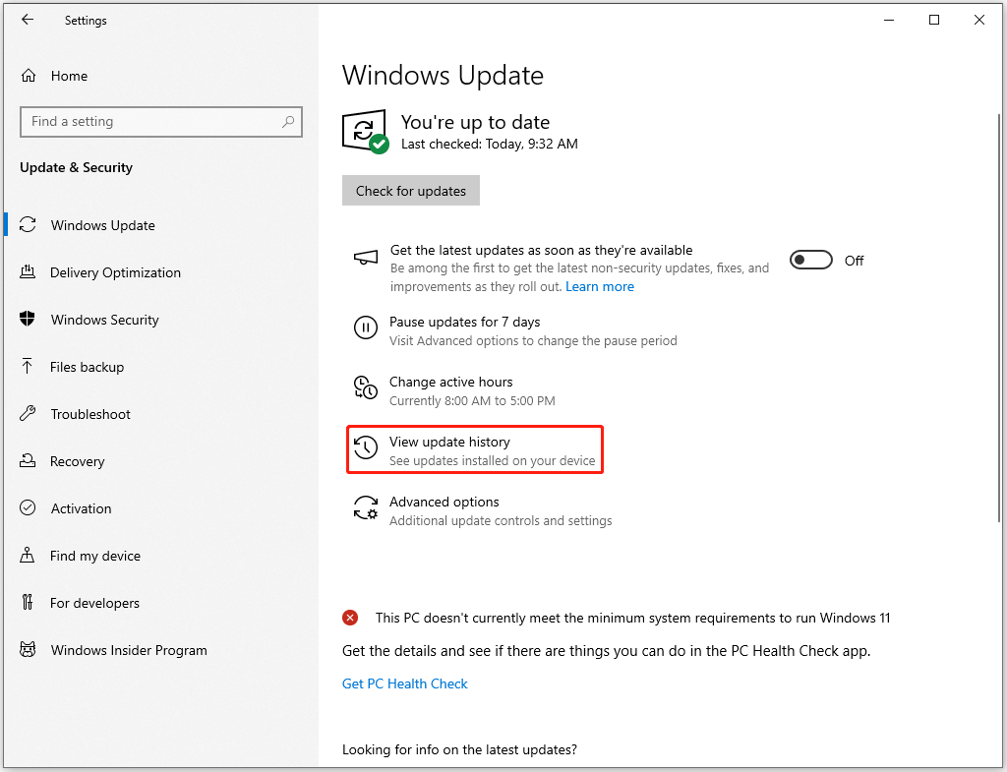Screen dimensions: 1007x772
Task: Click the Check for updates button
Action: pyautogui.click(x=410, y=190)
